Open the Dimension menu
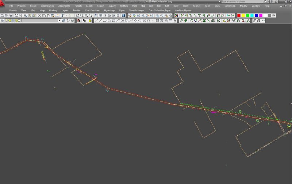The height and width of the screenshot is (184, 292). tap(230, 6)
